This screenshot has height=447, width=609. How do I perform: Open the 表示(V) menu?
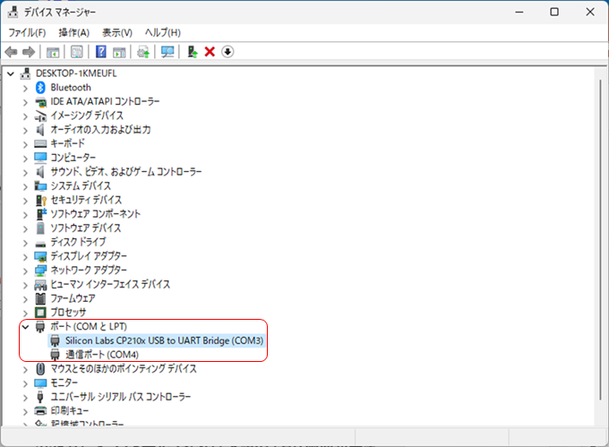click(x=117, y=32)
